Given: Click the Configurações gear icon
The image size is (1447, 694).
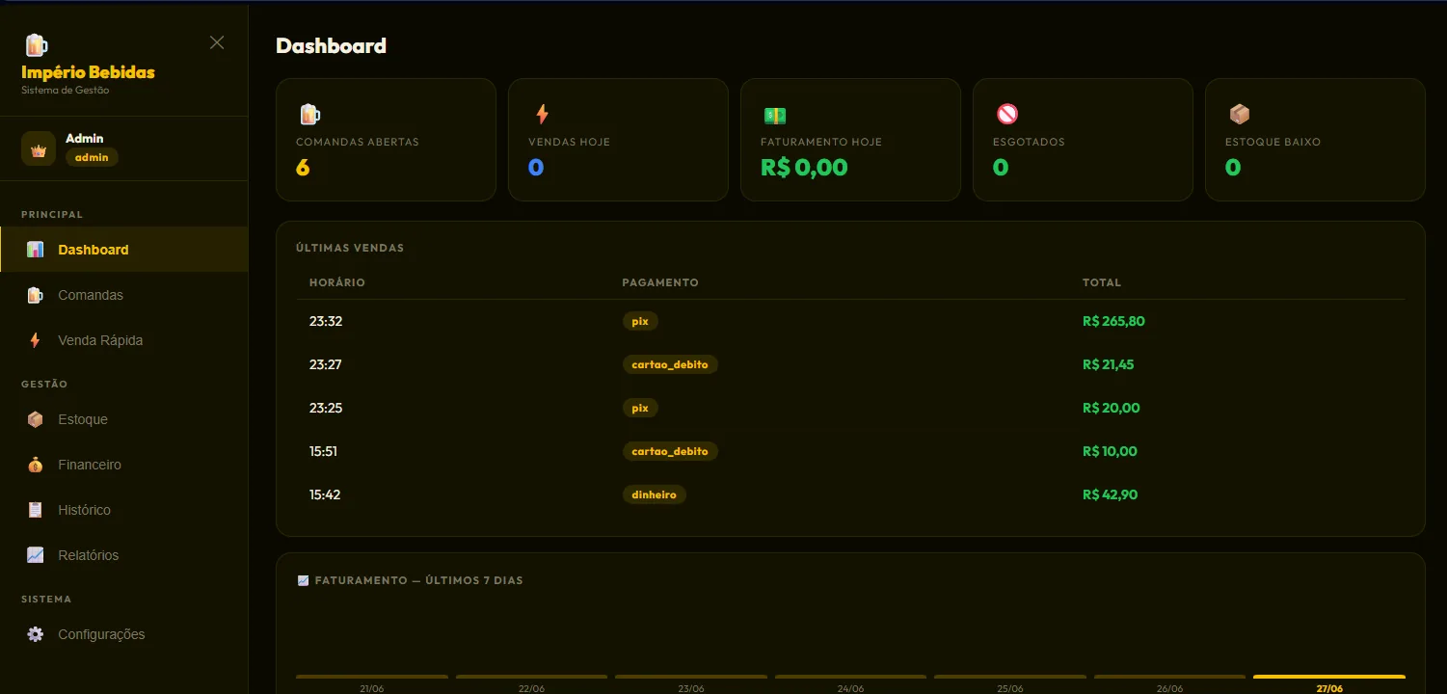Looking at the screenshot, I should 36,634.
